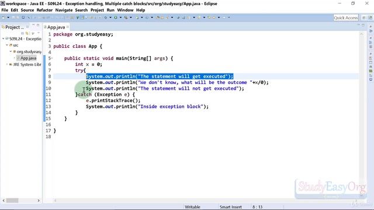Screen dimensions: 374x210
Task: Open the Refactor menu
Action: point(44,10)
